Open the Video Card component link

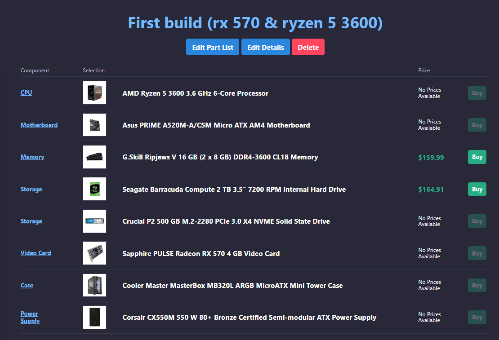coord(36,253)
